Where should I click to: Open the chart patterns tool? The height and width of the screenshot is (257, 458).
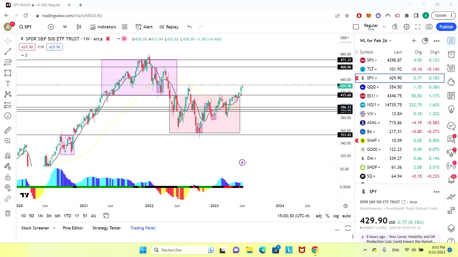[8, 94]
